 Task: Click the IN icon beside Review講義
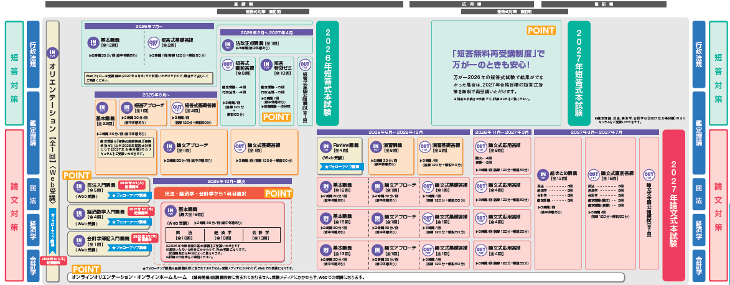(x=325, y=147)
